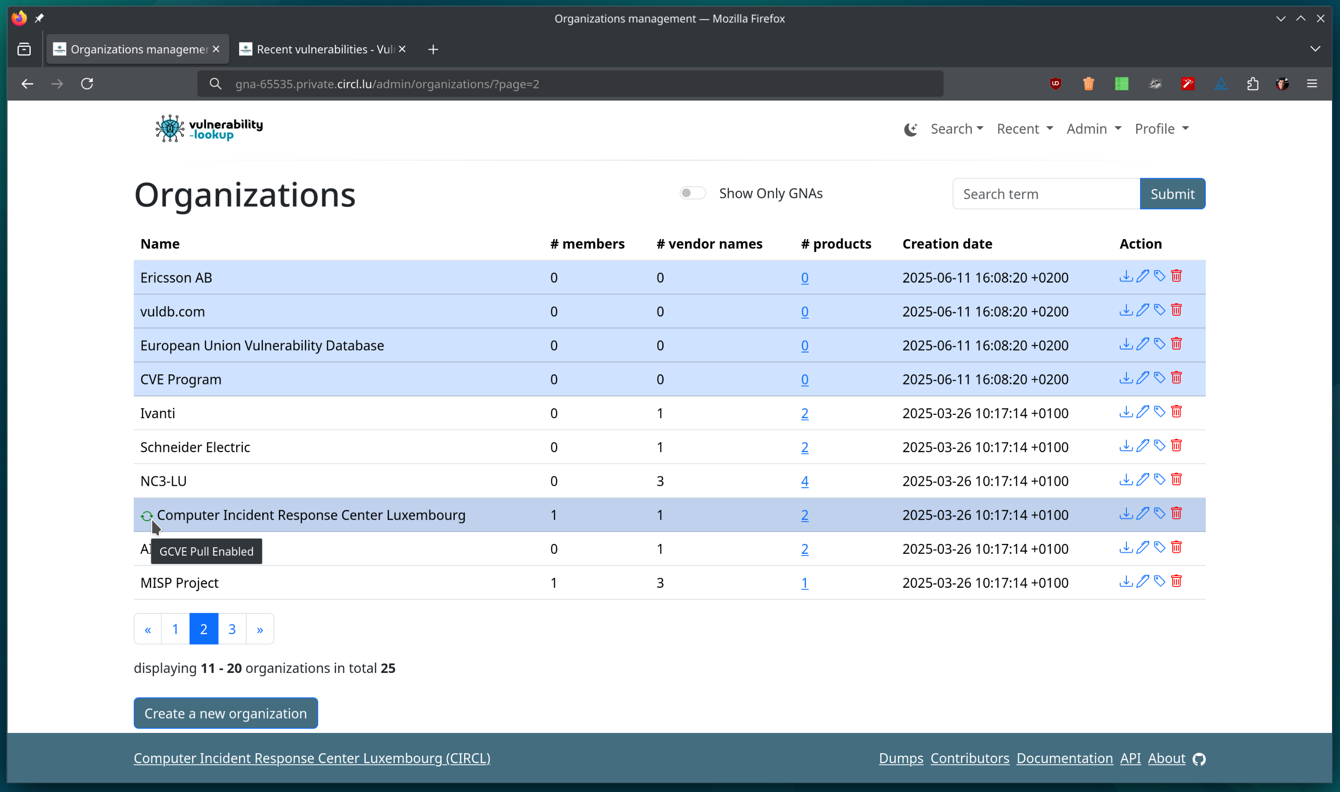This screenshot has width=1340, height=792.
Task: Click tag icon in CVE Program row
Action: pos(1159,378)
